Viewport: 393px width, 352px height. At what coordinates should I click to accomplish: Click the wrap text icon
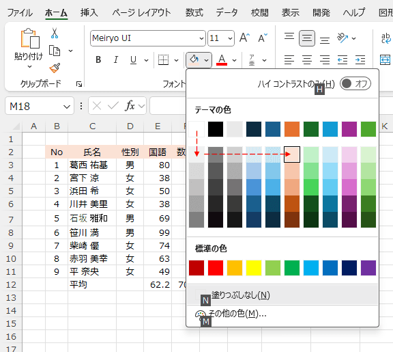[x=385, y=38]
